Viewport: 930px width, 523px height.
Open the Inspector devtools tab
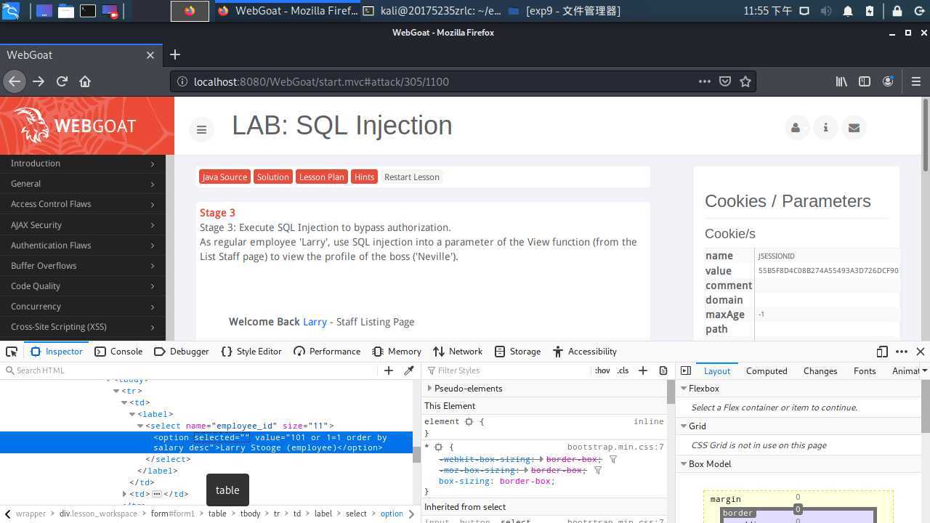point(57,352)
